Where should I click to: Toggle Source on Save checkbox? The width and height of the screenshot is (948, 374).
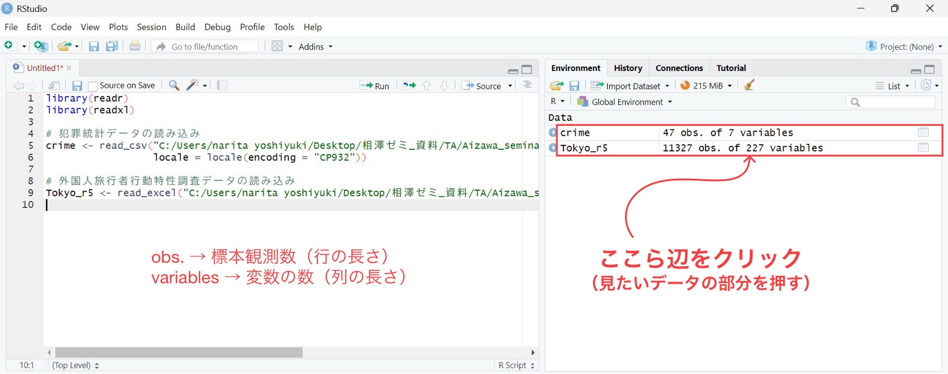tap(93, 86)
